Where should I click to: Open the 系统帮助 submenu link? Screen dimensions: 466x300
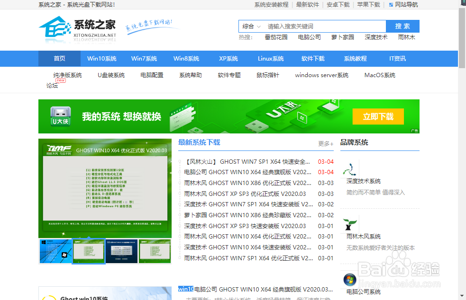(x=191, y=75)
